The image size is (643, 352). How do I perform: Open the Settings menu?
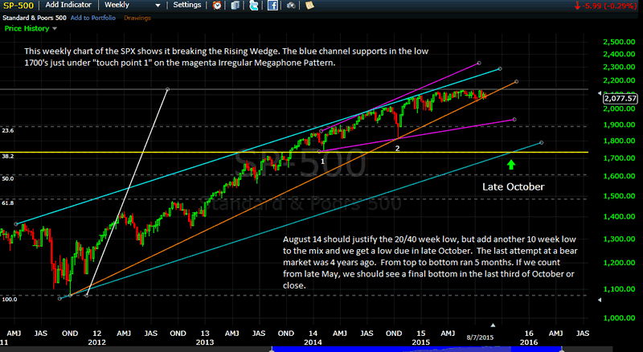(187, 5)
